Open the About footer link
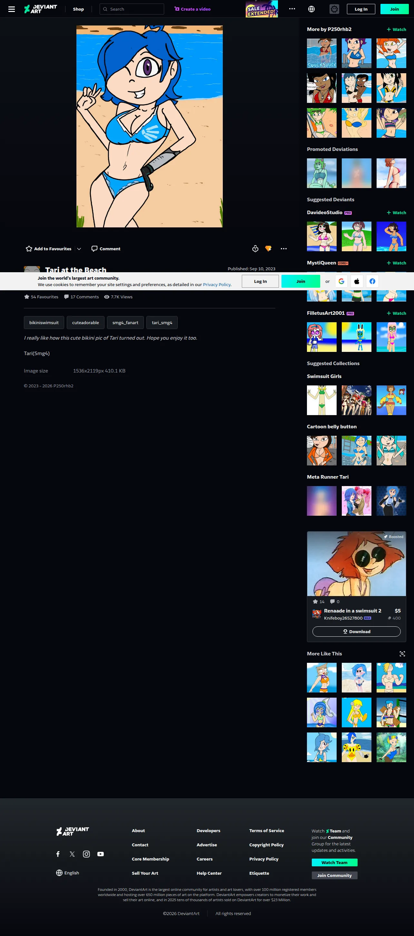The image size is (414, 936). click(x=138, y=831)
